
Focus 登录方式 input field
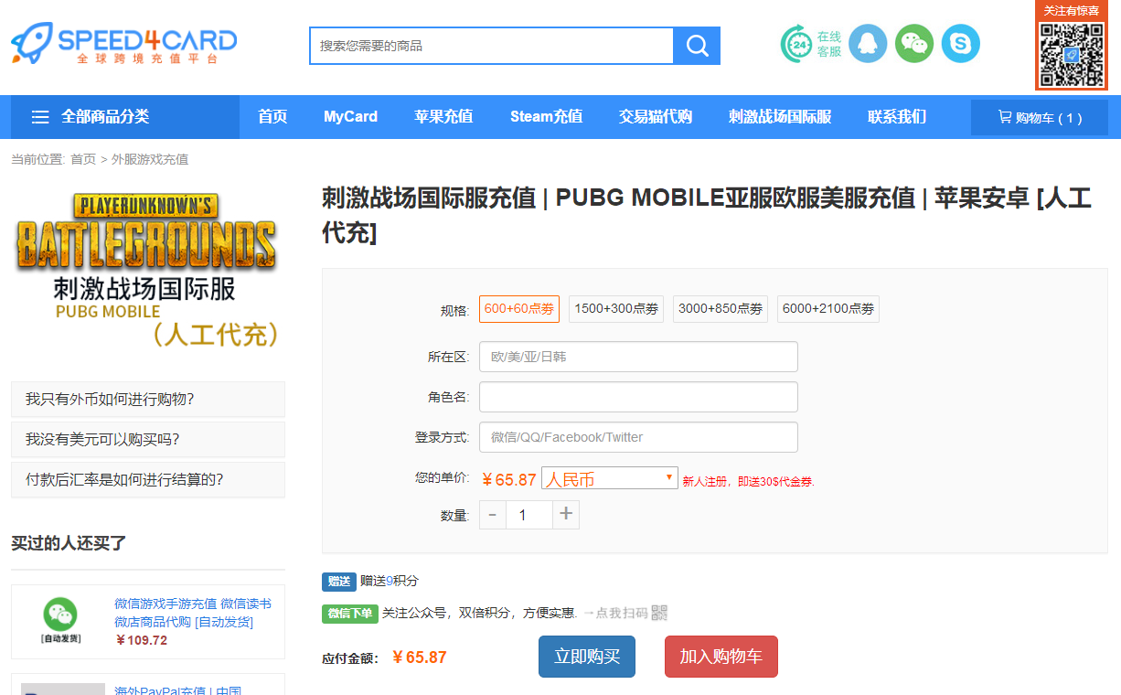click(x=638, y=437)
